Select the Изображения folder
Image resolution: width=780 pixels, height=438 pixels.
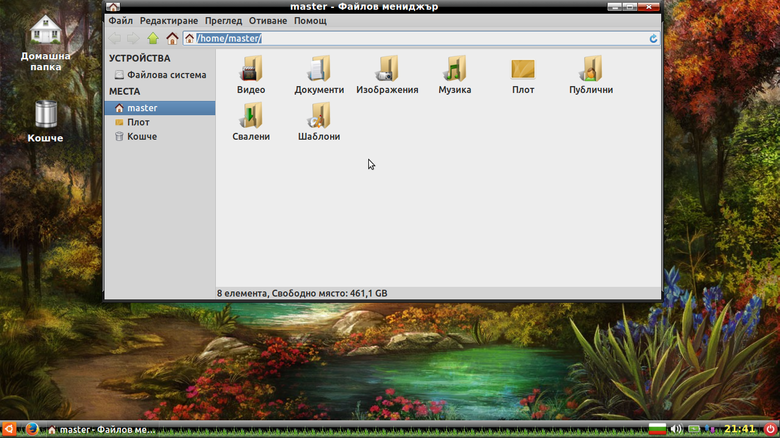387,75
